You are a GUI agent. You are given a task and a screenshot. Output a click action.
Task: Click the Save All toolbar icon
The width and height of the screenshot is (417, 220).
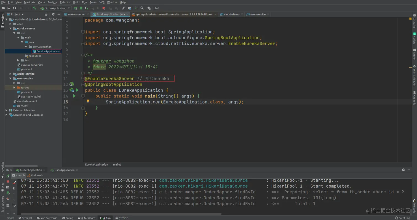[x=9, y=8]
